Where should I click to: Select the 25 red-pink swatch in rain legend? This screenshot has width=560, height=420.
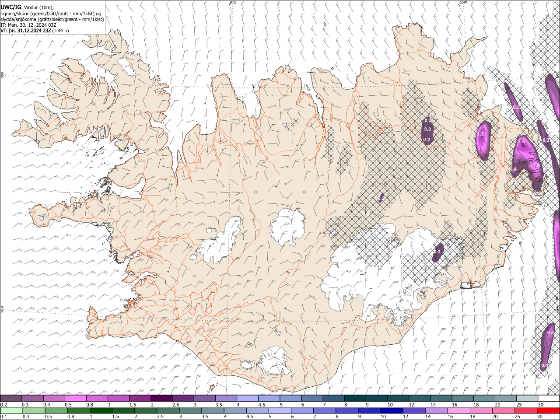525,410
